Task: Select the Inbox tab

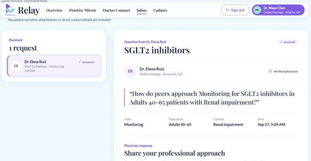Action: pyautogui.click(x=142, y=10)
